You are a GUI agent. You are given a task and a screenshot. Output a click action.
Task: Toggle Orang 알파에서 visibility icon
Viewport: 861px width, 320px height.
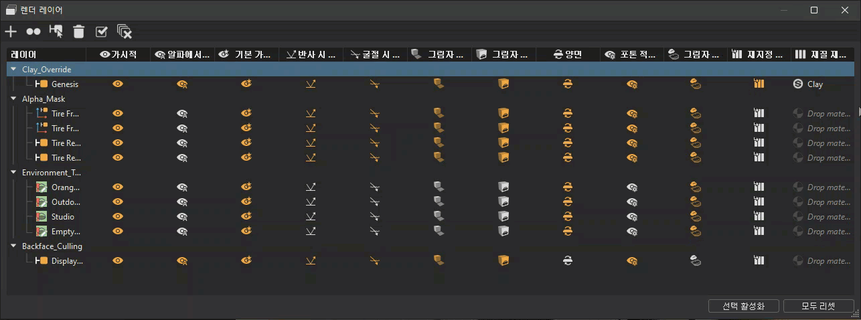(182, 187)
